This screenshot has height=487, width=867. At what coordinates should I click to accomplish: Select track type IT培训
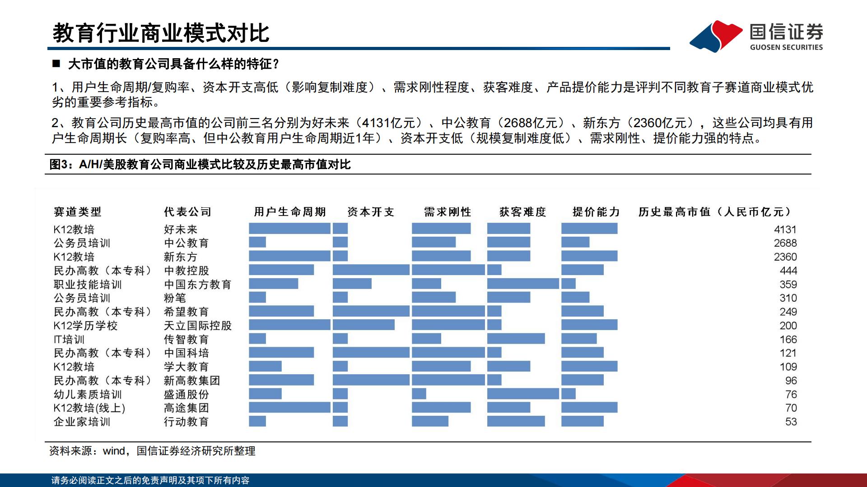[69, 340]
